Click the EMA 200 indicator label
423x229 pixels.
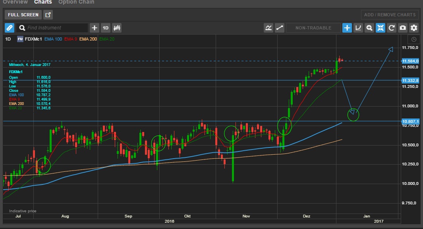point(88,39)
